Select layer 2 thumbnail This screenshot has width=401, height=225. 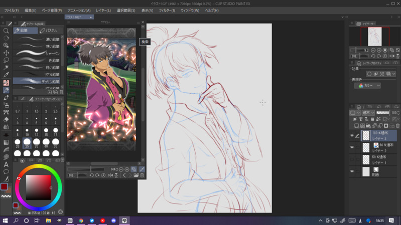366,148
